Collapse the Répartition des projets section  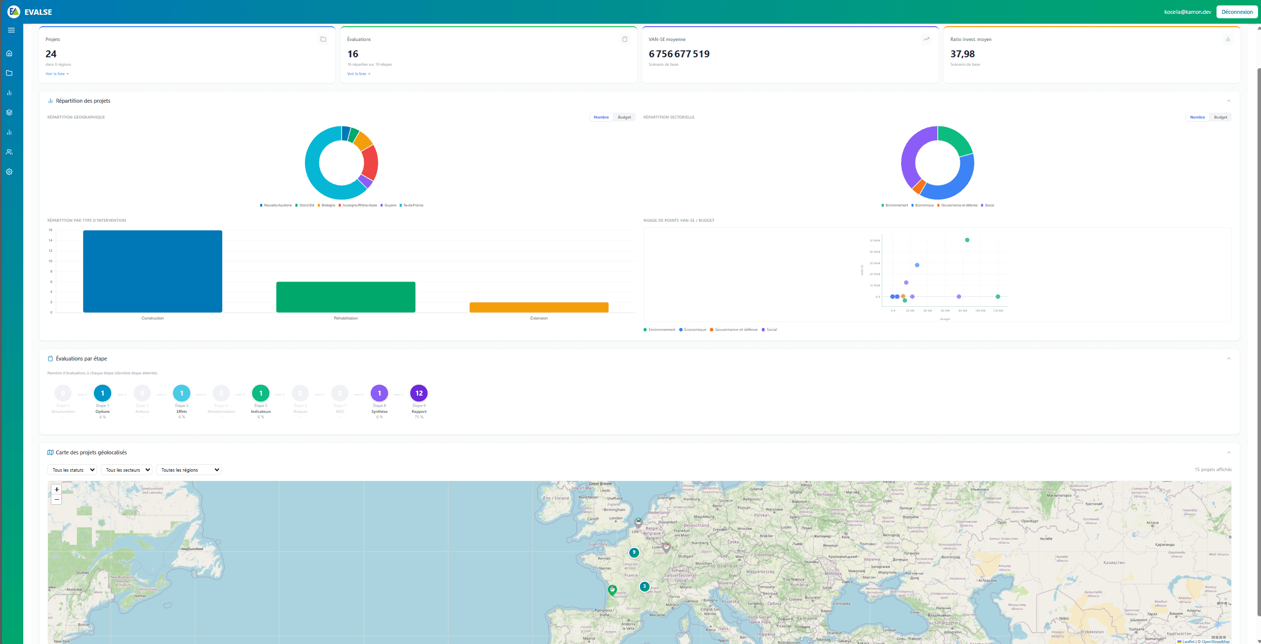point(1228,101)
